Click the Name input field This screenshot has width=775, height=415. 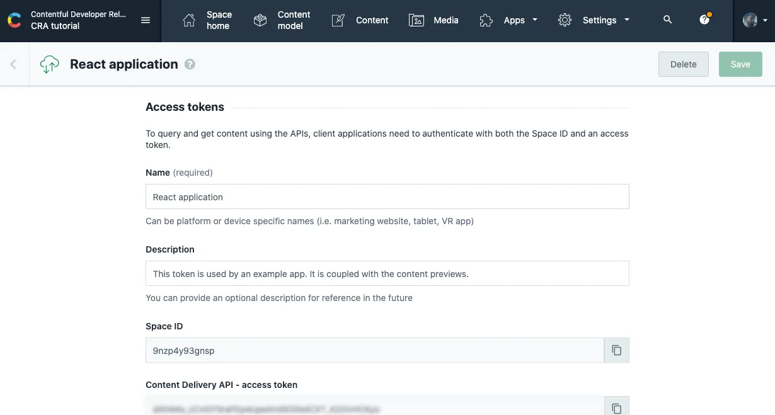point(387,196)
